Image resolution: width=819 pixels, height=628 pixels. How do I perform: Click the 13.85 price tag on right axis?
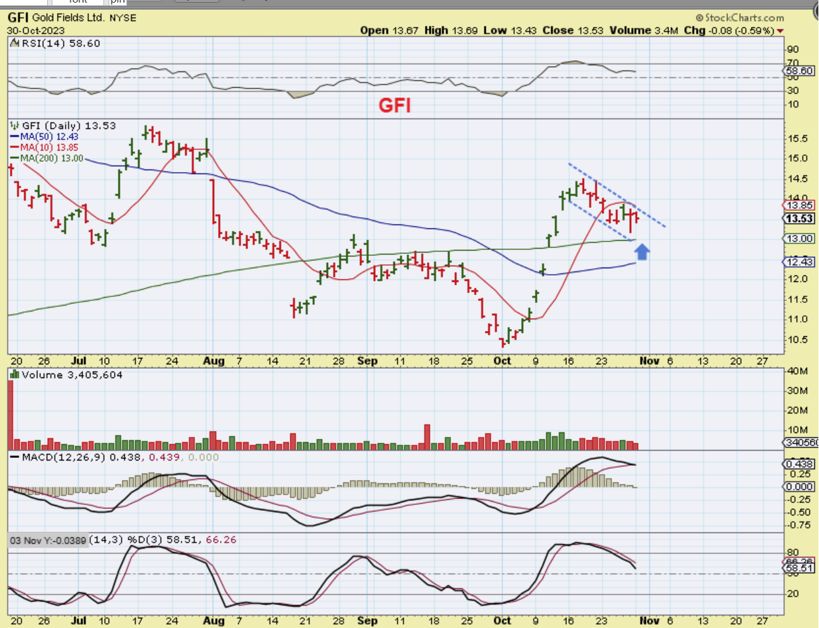click(799, 205)
